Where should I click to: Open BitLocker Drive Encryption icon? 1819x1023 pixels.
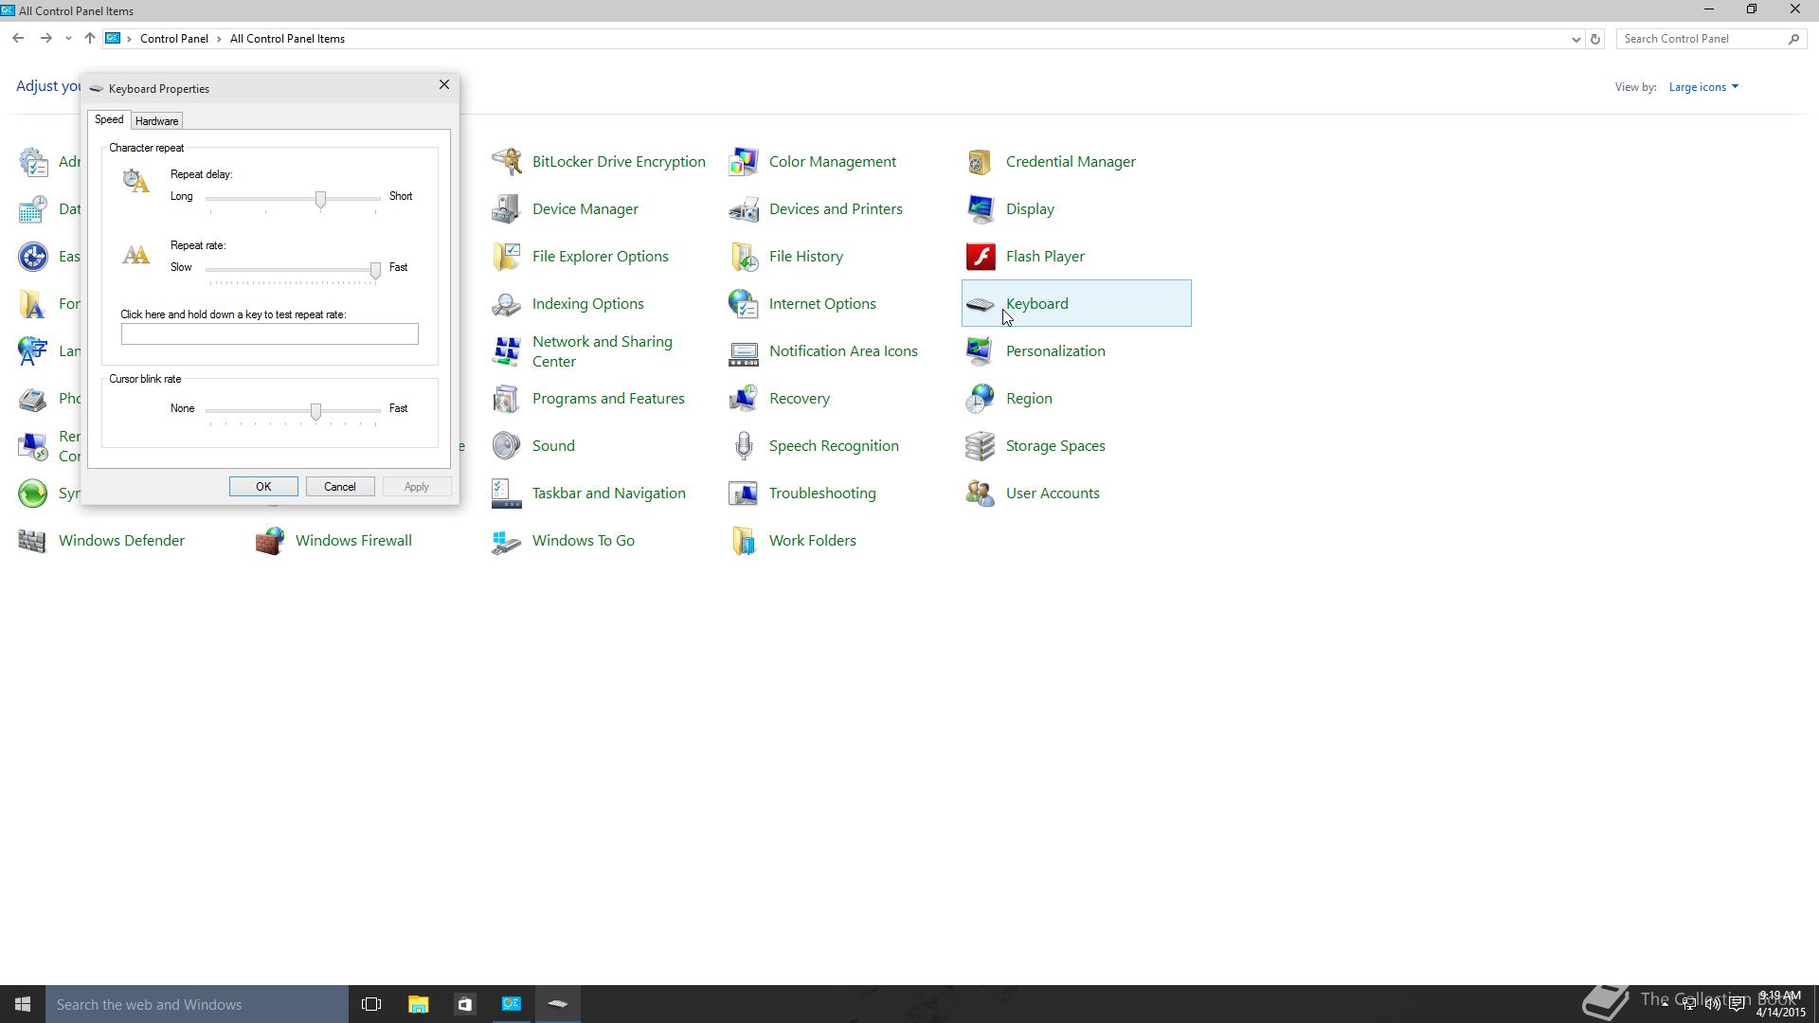(x=507, y=162)
